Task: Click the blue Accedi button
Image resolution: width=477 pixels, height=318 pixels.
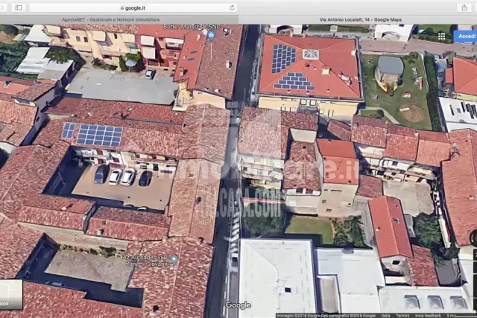Action: pos(466,36)
